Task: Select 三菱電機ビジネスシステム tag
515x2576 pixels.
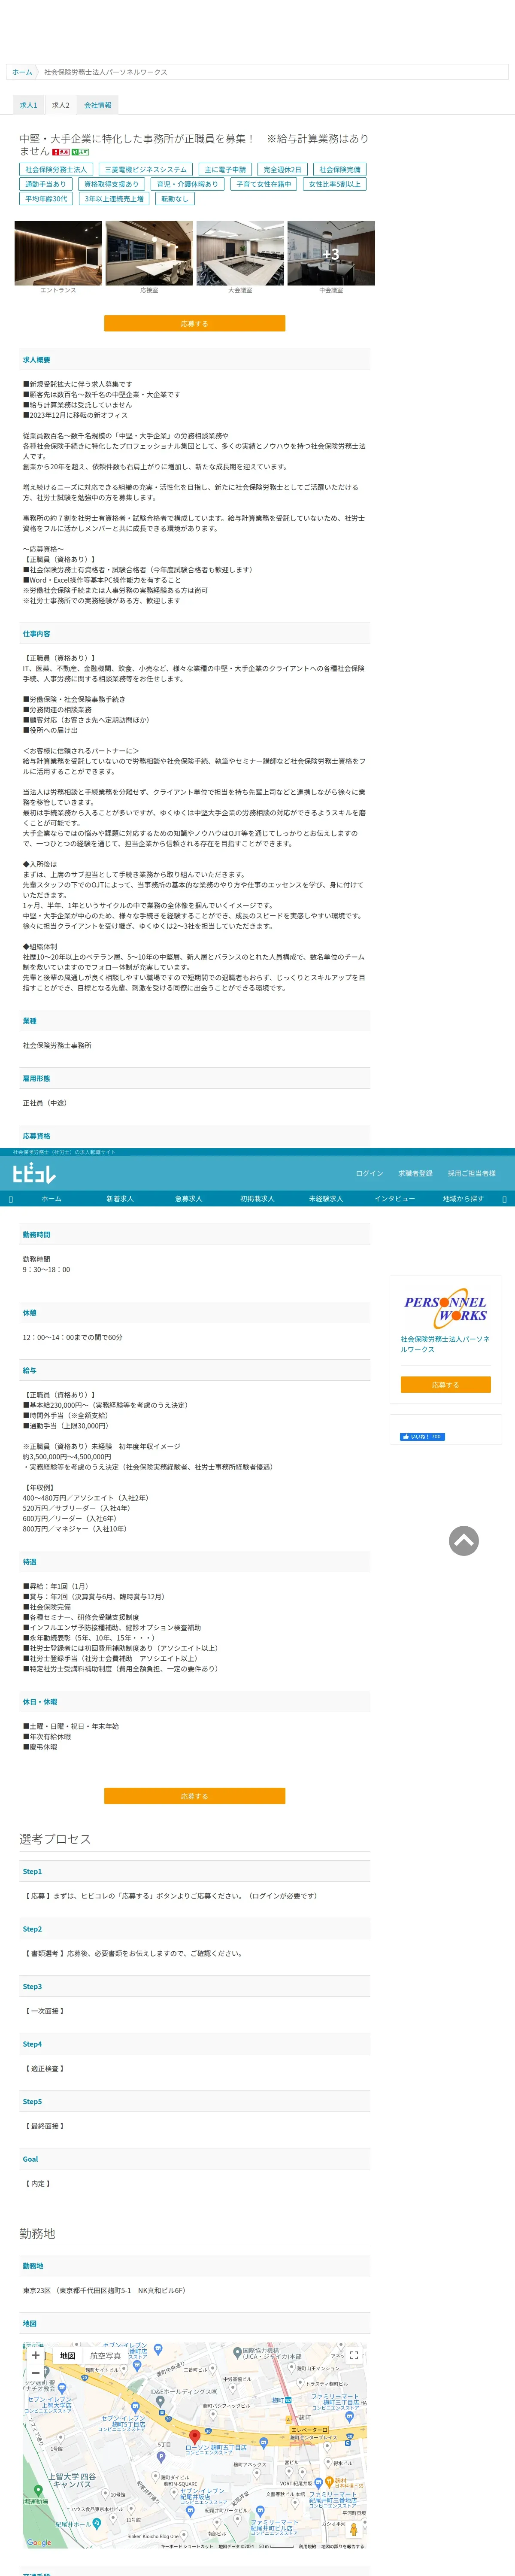Action: click(x=146, y=170)
